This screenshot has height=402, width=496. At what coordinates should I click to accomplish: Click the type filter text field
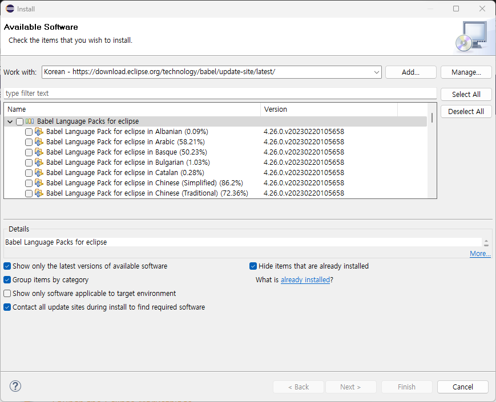coord(220,94)
